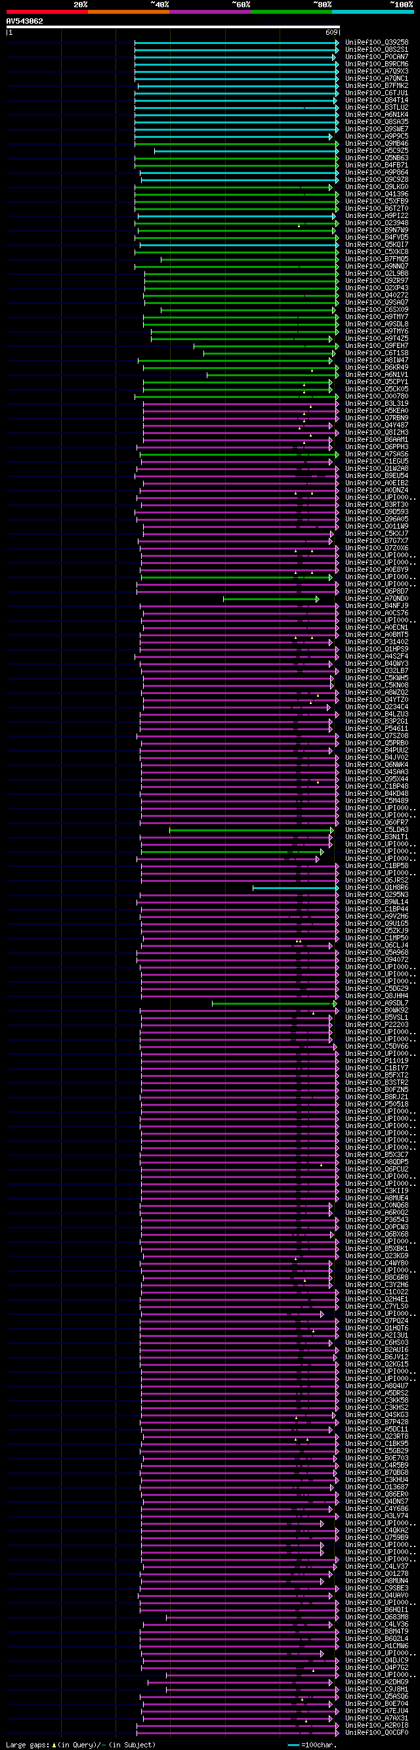
Task: Click the label UniRef100_C6SX09
Action: pyautogui.click(x=377, y=310)
